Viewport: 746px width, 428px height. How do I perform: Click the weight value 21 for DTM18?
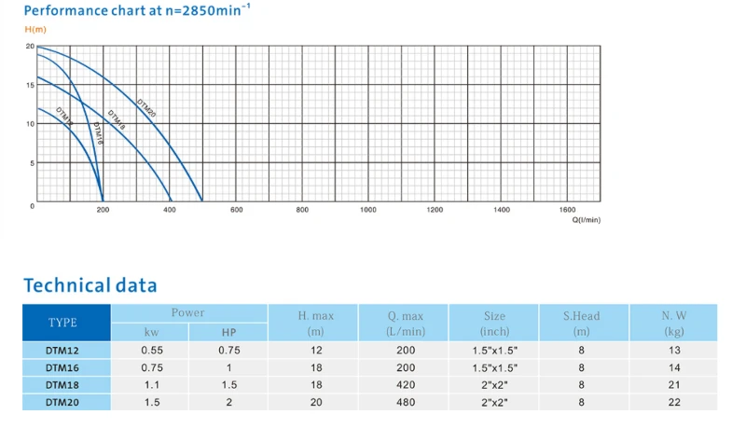tap(674, 385)
